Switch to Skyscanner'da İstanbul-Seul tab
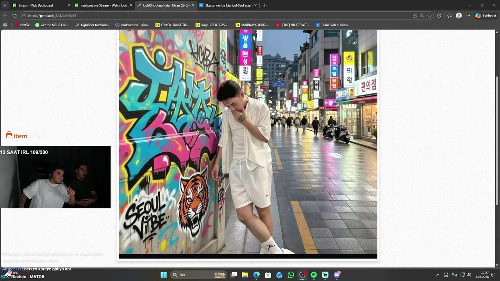The height and width of the screenshot is (281, 500). pyautogui.click(x=228, y=5)
